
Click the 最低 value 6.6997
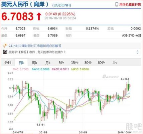click(20, 36)
